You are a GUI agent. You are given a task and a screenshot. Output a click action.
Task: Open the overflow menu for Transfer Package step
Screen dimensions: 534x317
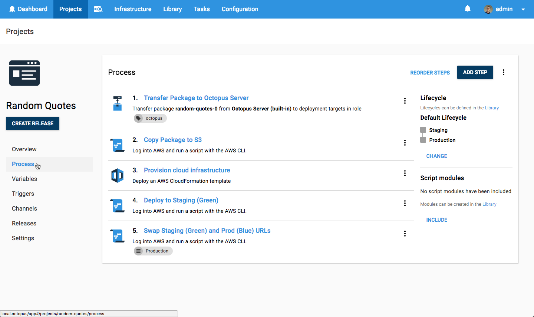pos(405,100)
